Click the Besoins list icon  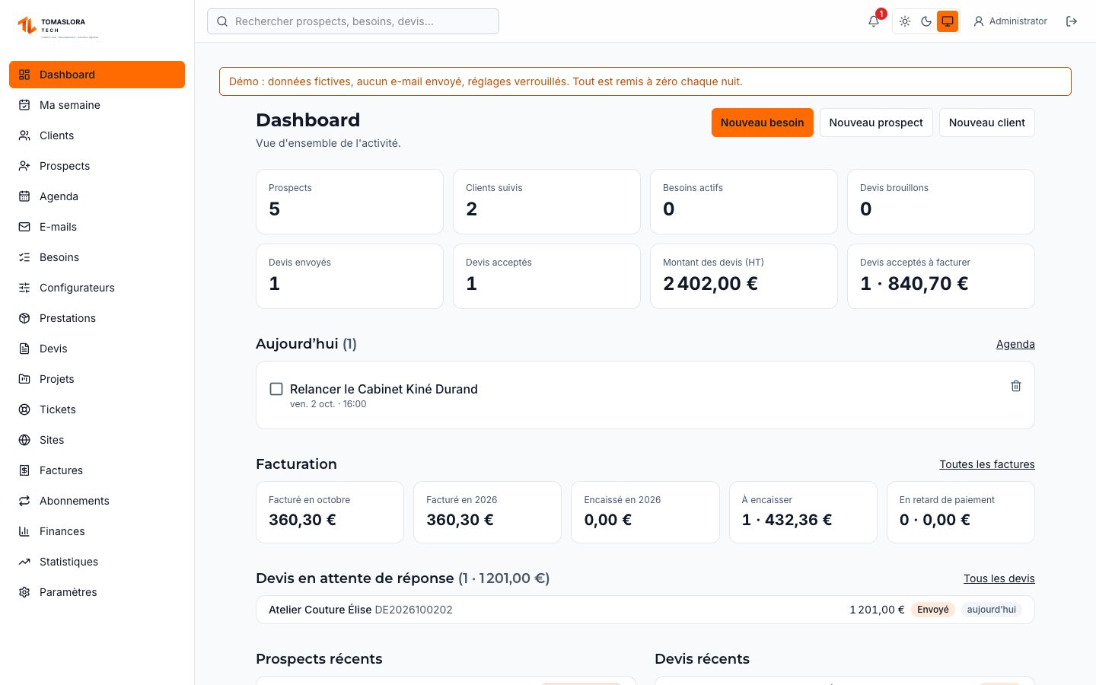tap(24, 257)
